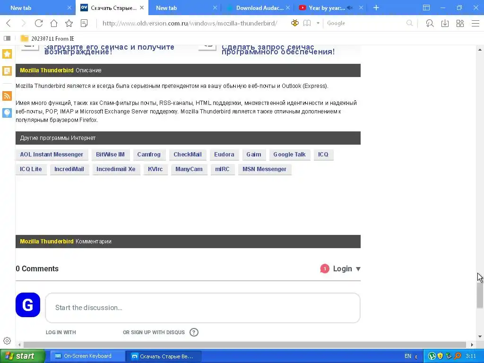Open Camfrog program link
Screen dimensions: 484x363
pyautogui.click(x=149, y=155)
